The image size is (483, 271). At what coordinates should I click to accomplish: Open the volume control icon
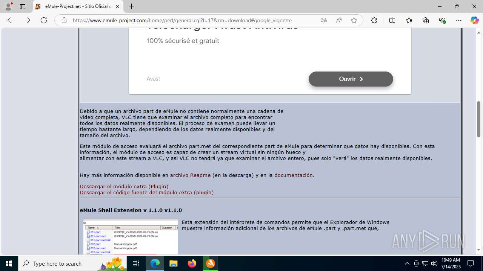click(x=434, y=263)
